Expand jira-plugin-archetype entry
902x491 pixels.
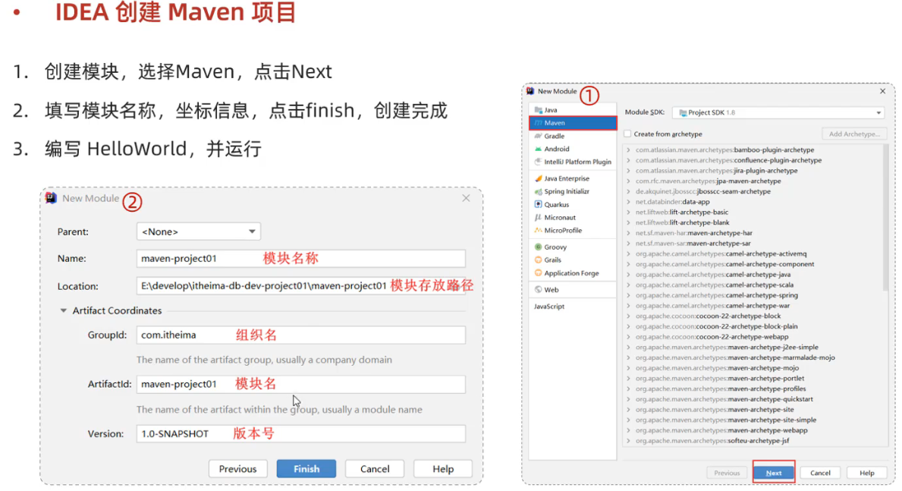(x=628, y=171)
